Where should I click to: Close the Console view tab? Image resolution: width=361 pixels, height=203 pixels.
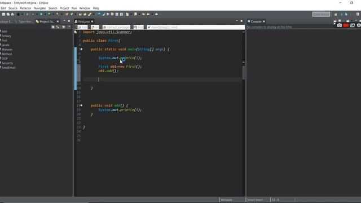pyautogui.click(x=264, y=21)
